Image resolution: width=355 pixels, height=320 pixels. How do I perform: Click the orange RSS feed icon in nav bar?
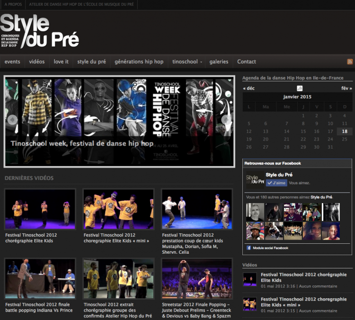350,62
